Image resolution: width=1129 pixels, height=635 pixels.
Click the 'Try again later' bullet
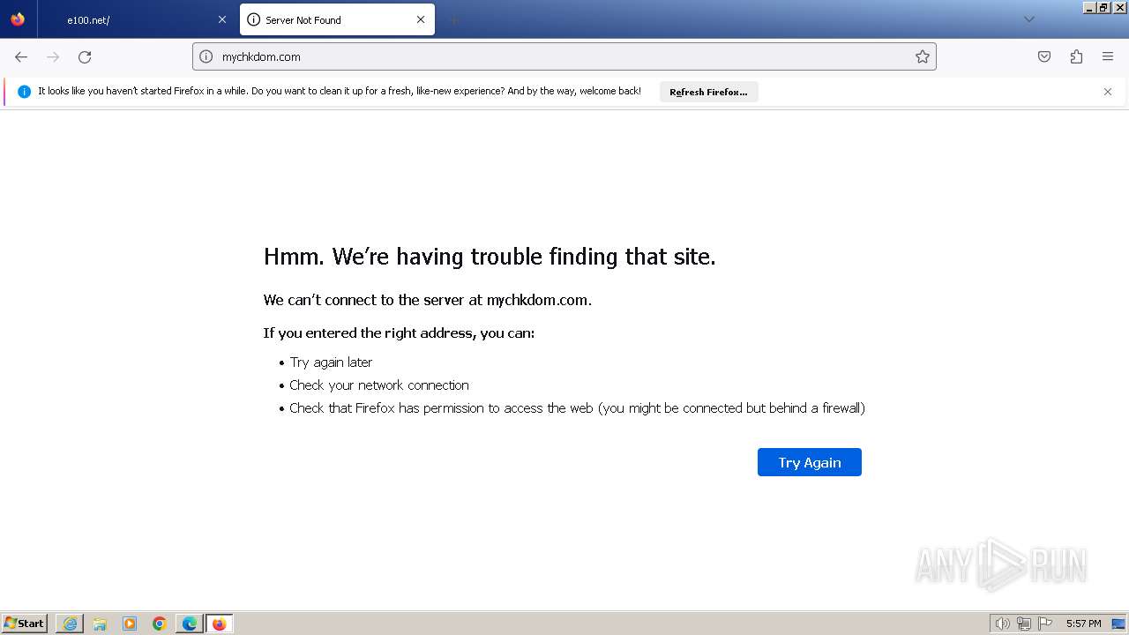click(x=331, y=362)
